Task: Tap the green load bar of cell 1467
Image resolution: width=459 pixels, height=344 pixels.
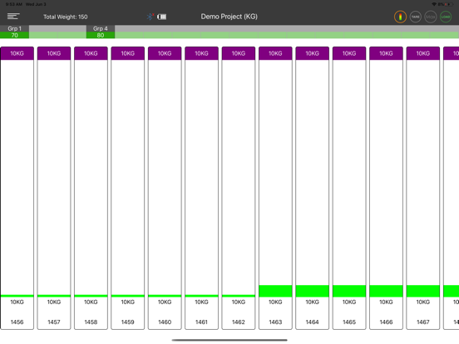Action: [422, 291]
